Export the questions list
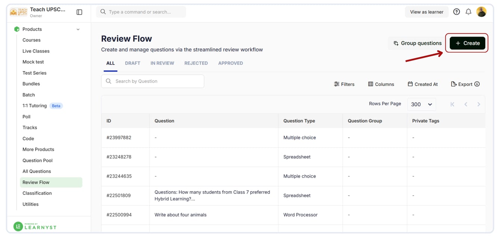The width and height of the screenshot is (501, 239). point(462,84)
